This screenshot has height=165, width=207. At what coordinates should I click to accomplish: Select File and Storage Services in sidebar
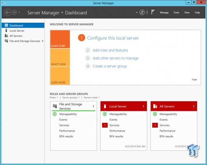(23, 41)
